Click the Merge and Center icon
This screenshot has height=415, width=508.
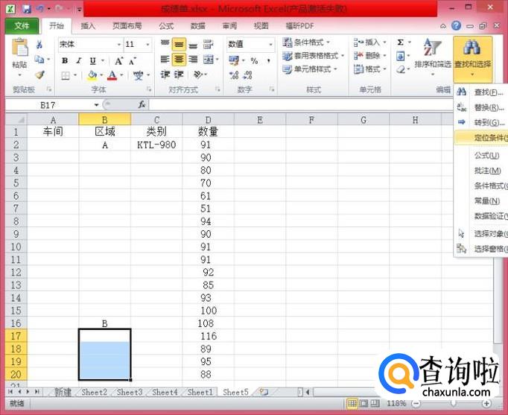208,60
